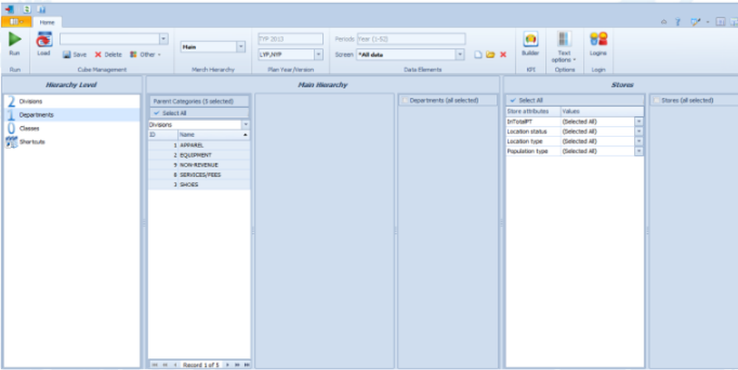Click the green Run arrow icon
This screenshot has height=370, width=738.
coord(15,40)
